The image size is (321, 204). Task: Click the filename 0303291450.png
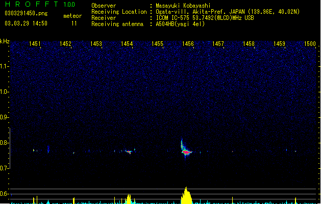click(26, 13)
